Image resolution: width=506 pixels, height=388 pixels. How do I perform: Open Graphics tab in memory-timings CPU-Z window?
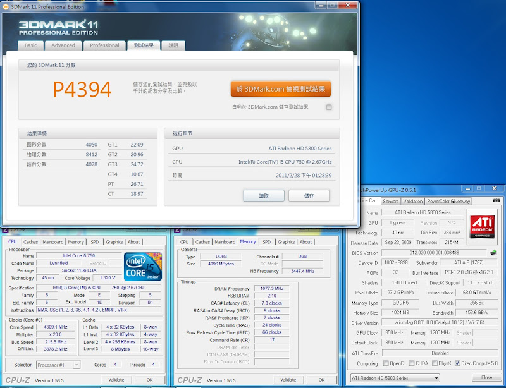click(287, 242)
